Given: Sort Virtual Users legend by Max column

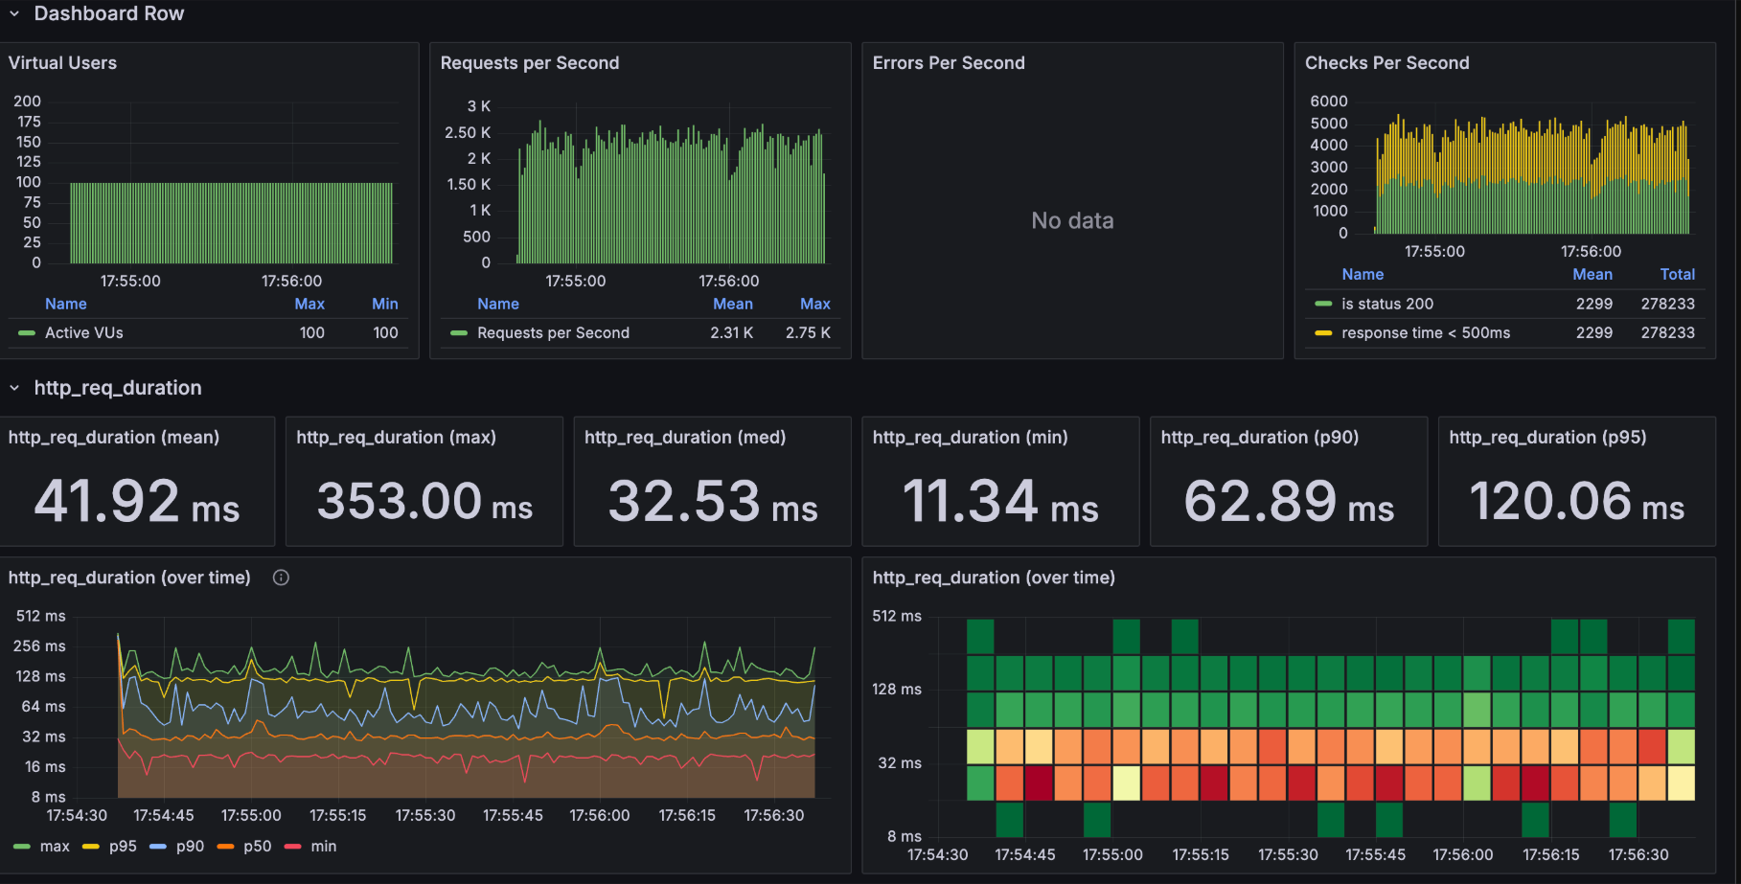Looking at the screenshot, I should click(x=309, y=304).
